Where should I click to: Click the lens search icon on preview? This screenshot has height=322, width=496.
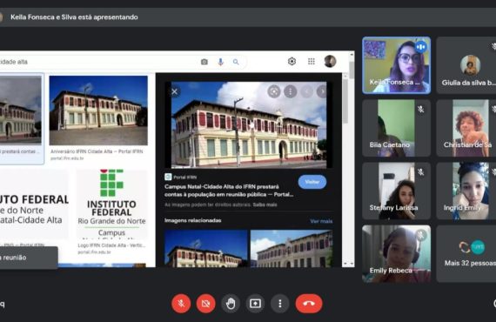pyautogui.click(x=274, y=91)
